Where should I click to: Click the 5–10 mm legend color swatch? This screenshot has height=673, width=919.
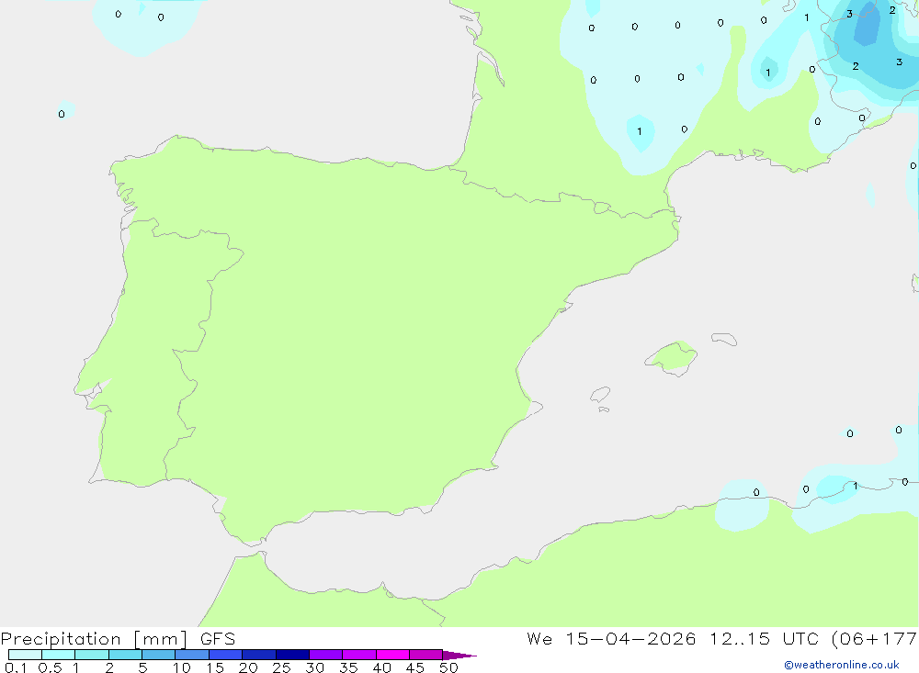pos(159,655)
